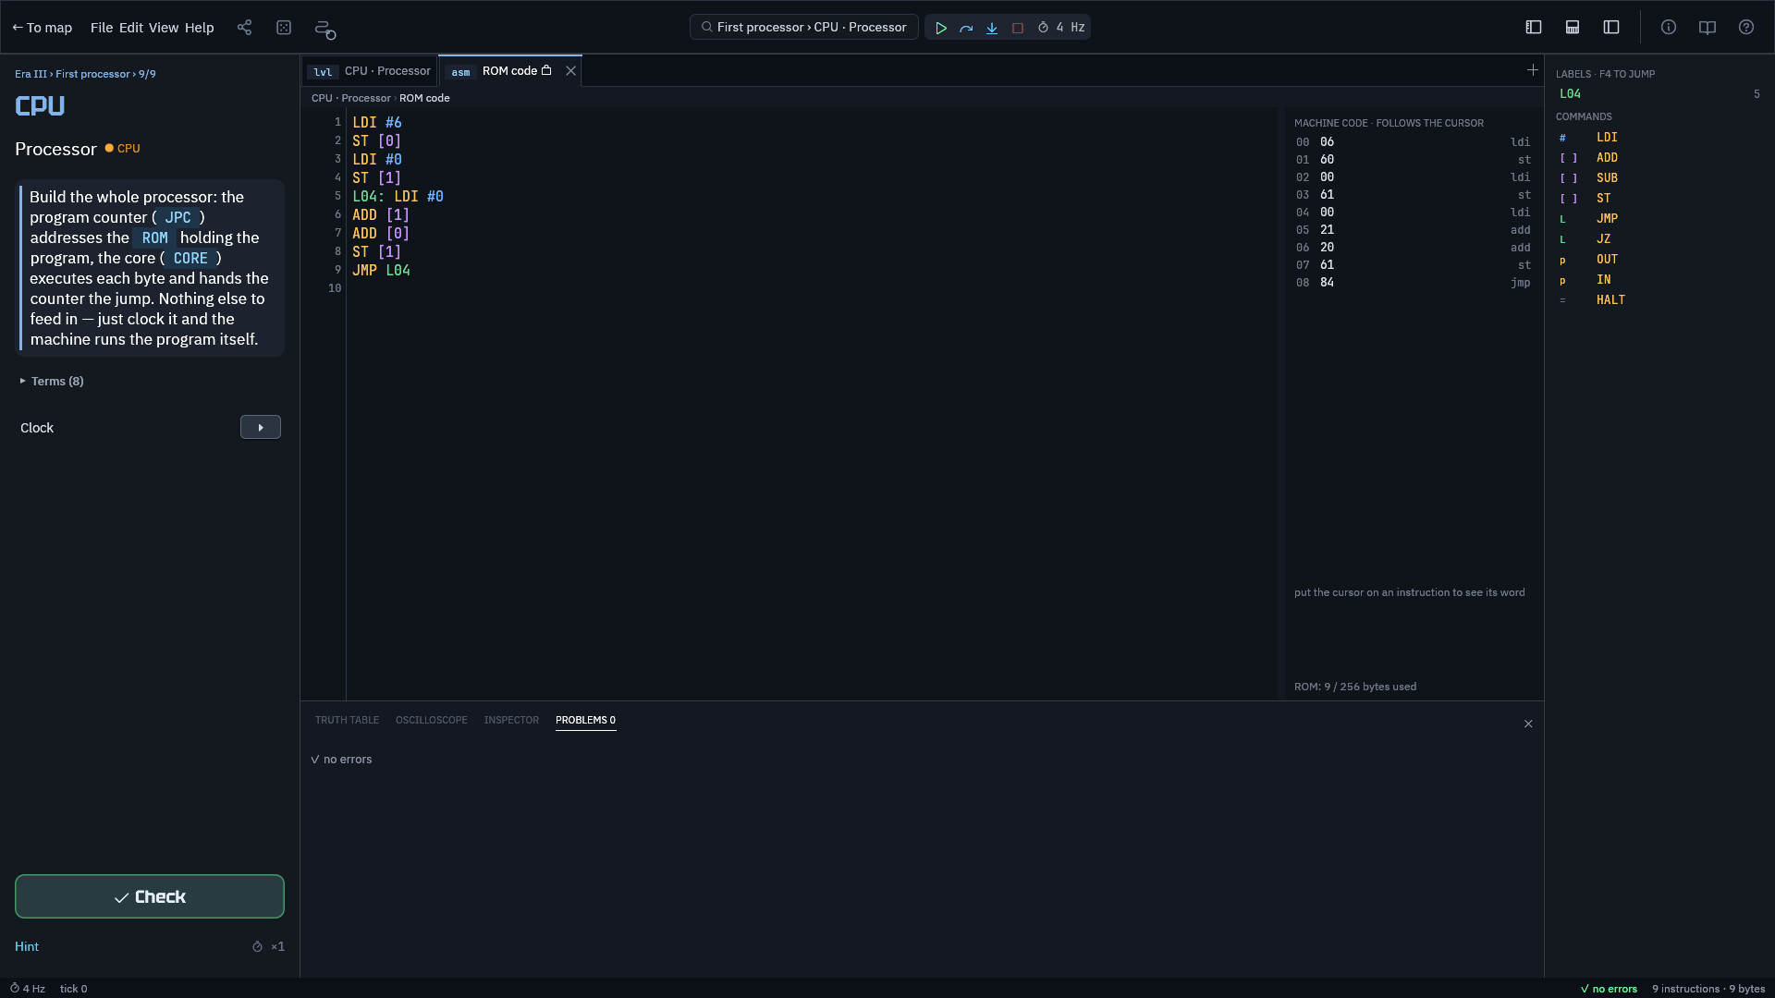Insert the LDI command from the Commands list

tap(1659, 138)
